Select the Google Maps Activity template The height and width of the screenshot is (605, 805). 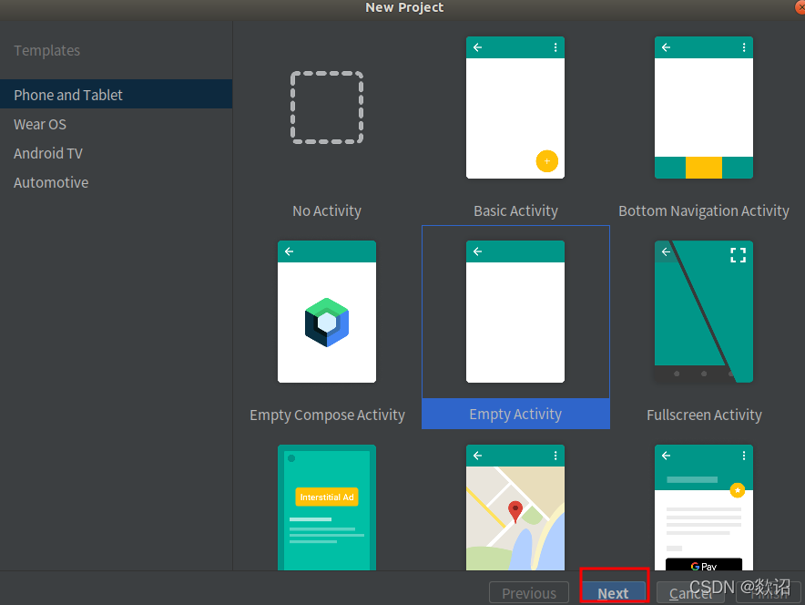click(515, 508)
